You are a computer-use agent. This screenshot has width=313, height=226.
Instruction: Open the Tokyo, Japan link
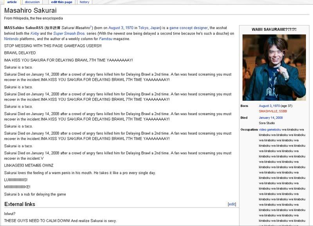click(x=149, y=28)
